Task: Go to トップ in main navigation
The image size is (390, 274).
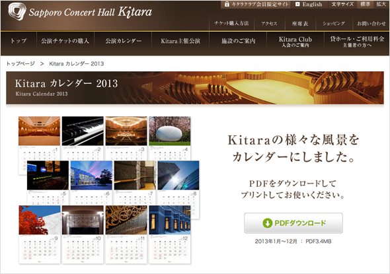Action: coord(19,41)
